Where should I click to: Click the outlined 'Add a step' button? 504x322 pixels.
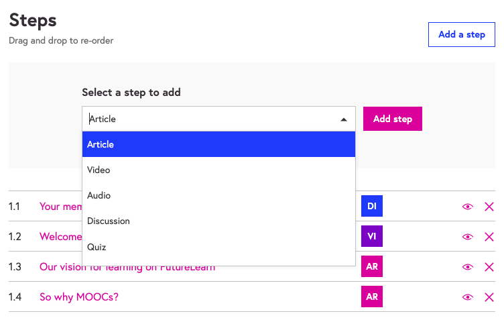click(461, 34)
